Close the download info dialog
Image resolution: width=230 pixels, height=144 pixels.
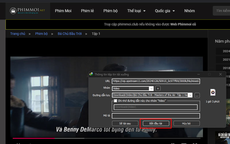pyautogui.click(x=221, y=74)
